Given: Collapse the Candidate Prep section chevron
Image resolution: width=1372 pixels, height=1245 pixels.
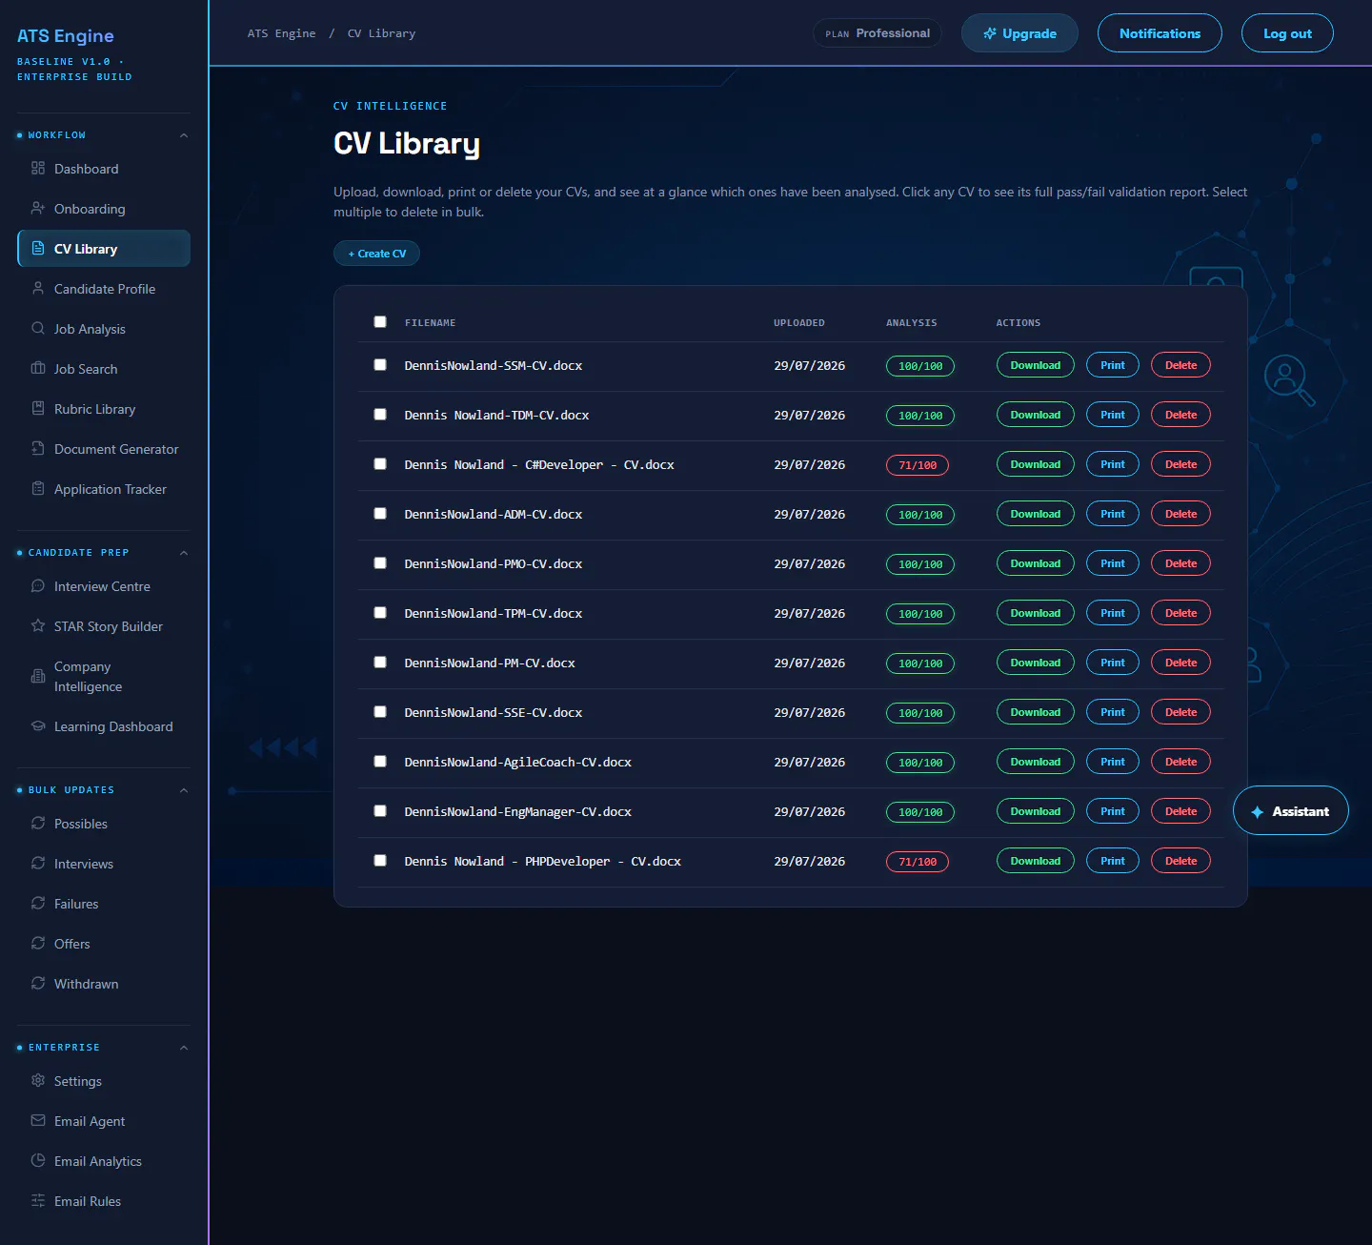Looking at the screenshot, I should coord(184,553).
